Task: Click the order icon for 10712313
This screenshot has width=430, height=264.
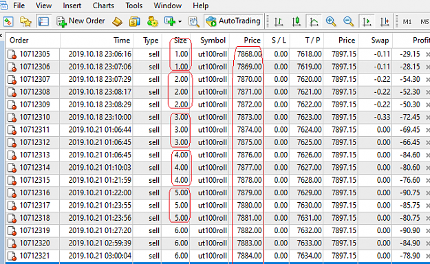Action: (12, 155)
